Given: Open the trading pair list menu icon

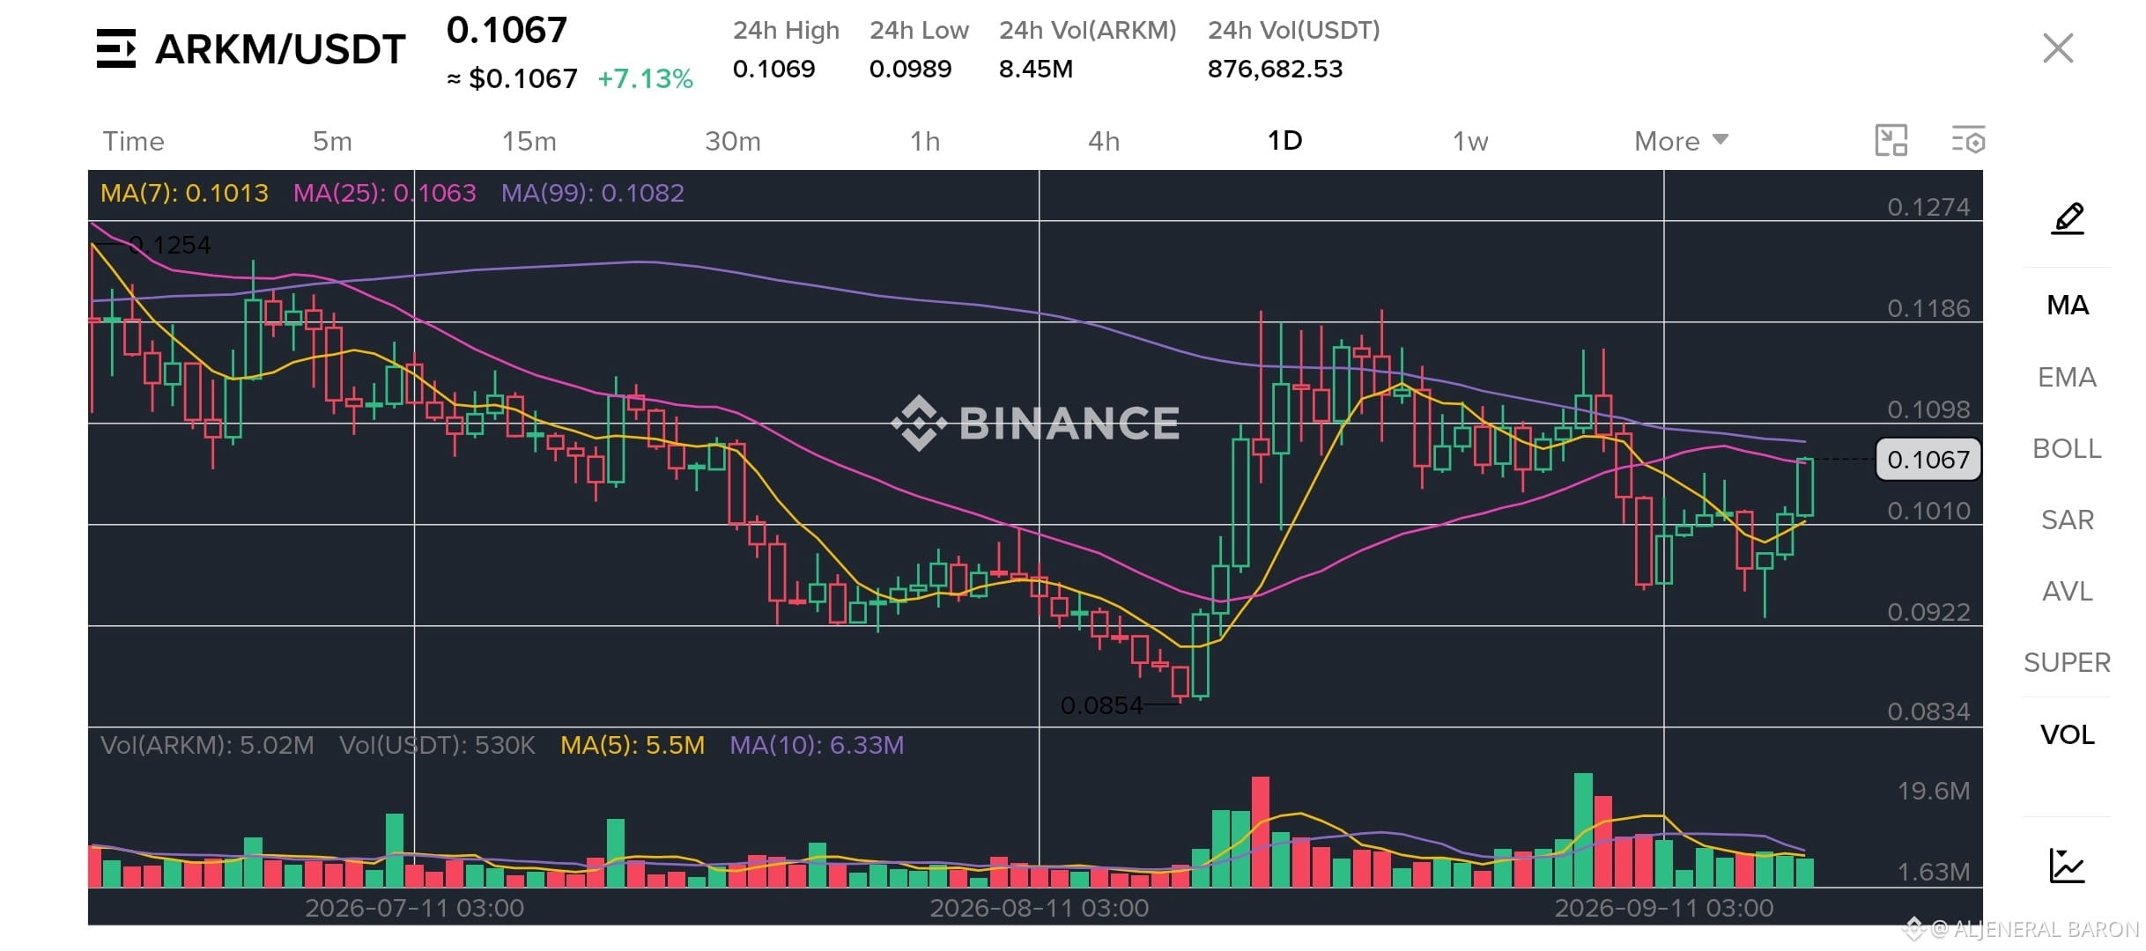Looking at the screenshot, I should [116, 48].
